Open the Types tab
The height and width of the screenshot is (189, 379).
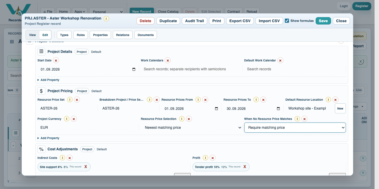[x=64, y=35]
